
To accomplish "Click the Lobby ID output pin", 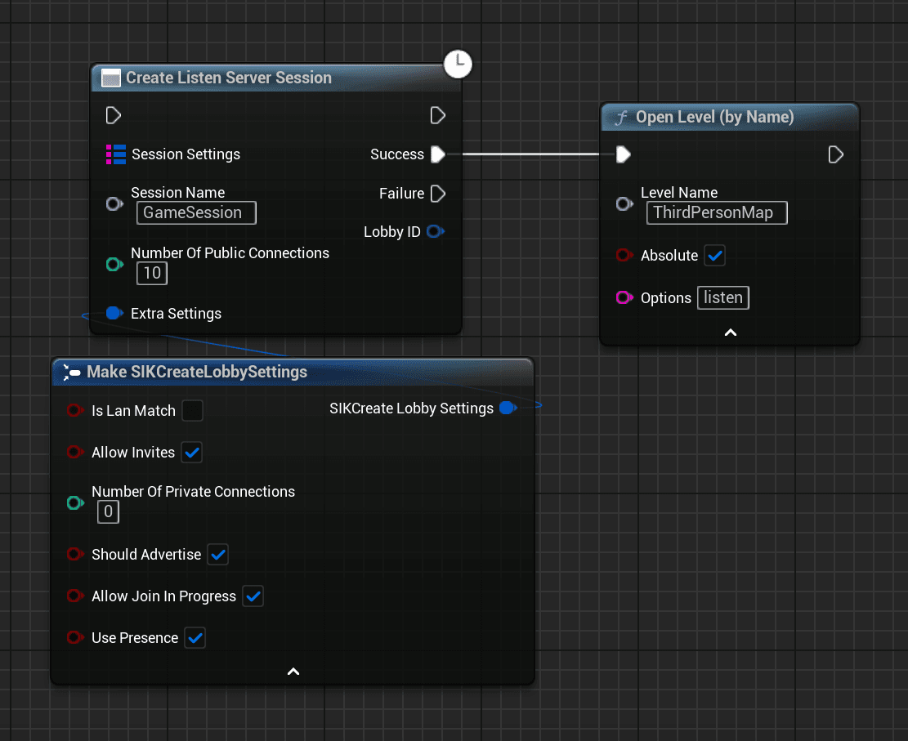I will pyautogui.click(x=435, y=232).
